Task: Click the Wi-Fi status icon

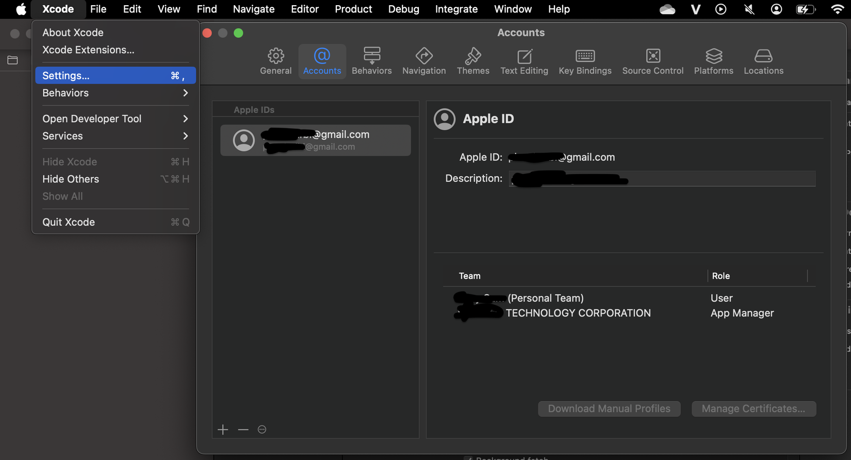Action: point(838,9)
